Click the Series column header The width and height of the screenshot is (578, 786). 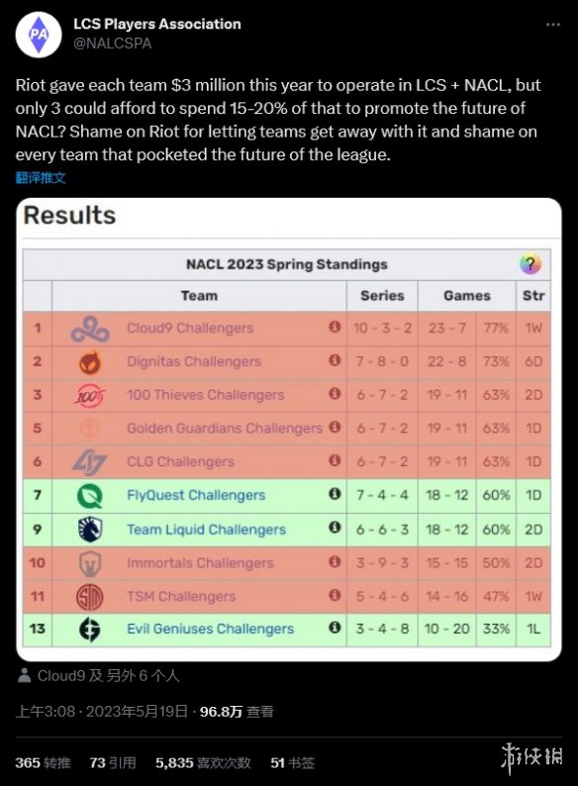(382, 296)
